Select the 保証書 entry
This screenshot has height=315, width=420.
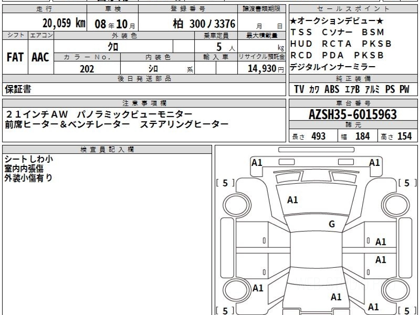click(x=18, y=89)
